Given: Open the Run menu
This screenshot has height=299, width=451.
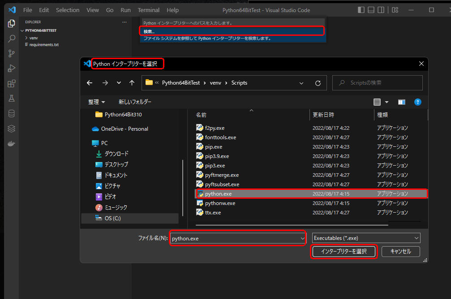Looking at the screenshot, I should pyautogui.click(x=125, y=10).
